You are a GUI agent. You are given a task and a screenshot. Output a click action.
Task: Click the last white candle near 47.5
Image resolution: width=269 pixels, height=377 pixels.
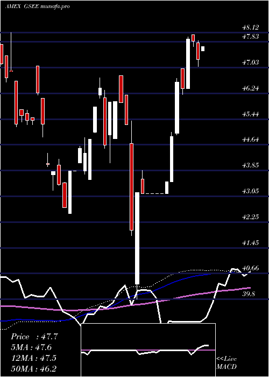pyautogui.click(x=203, y=48)
